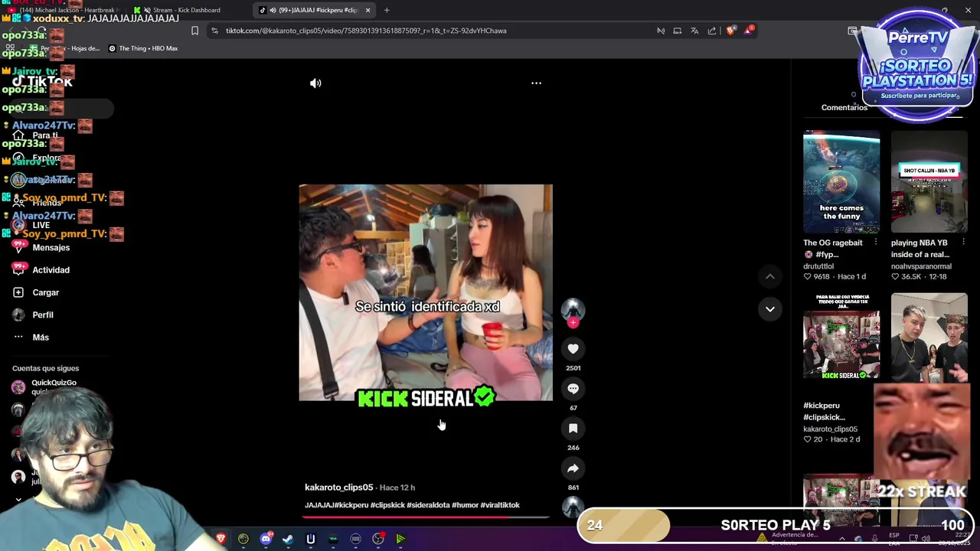Open the spinning sound disc icon

[x=573, y=507]
